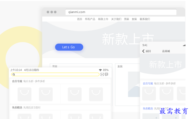Tap the Wi-Fi status icon on tablet
Screen dimensions: 190x119
point(100,70)
